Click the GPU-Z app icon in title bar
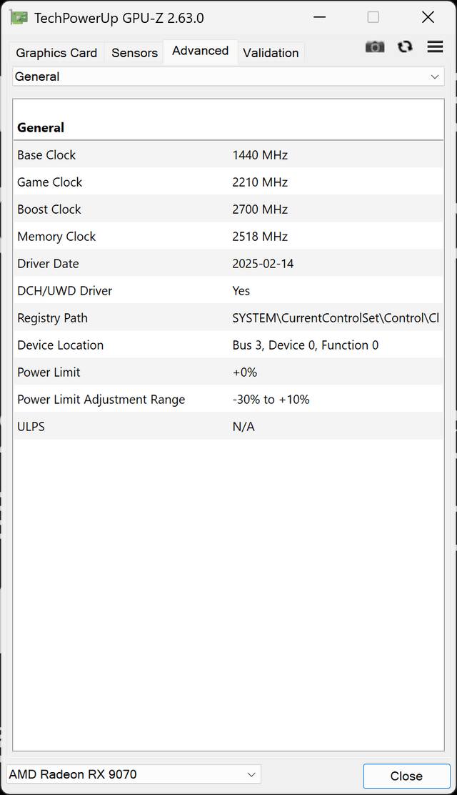 [19, 18]
